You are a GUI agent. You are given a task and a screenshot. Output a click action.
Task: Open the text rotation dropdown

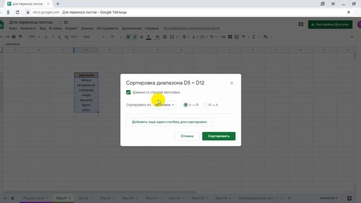tap(213, 37)
